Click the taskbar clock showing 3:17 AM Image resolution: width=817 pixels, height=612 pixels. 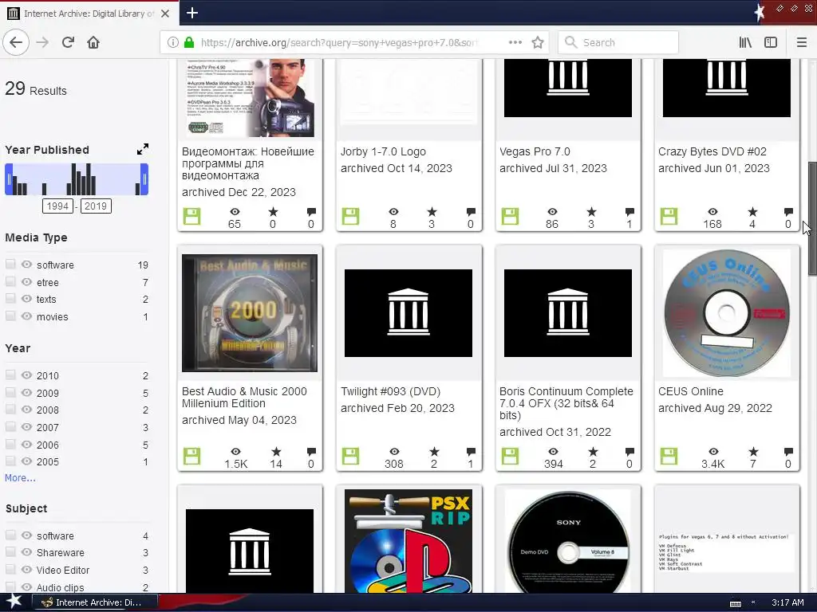tap(787, 602)
